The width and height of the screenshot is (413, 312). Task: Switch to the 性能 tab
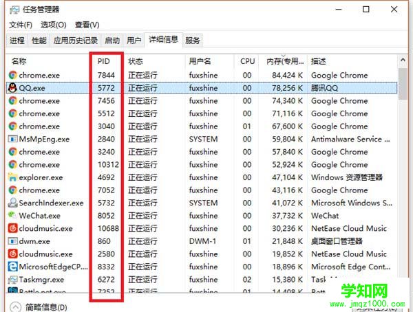(39, 41)
